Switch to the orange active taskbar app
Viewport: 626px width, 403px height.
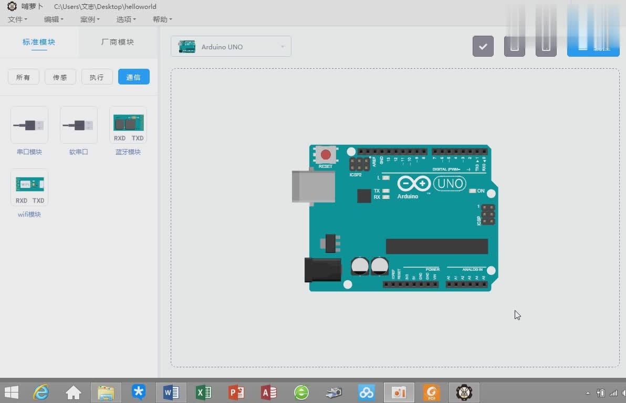[x=399, y=393]
